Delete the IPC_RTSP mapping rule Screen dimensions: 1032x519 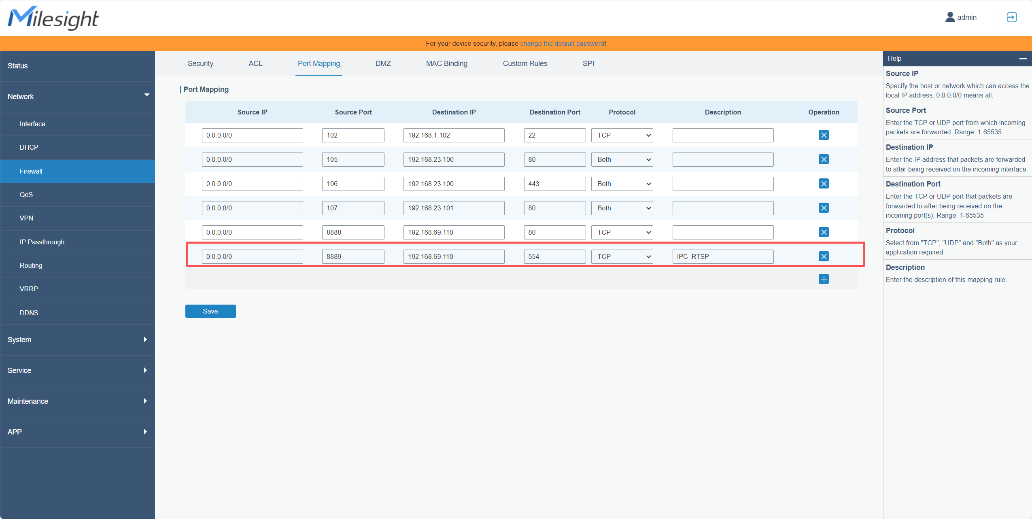click(823, 256)
